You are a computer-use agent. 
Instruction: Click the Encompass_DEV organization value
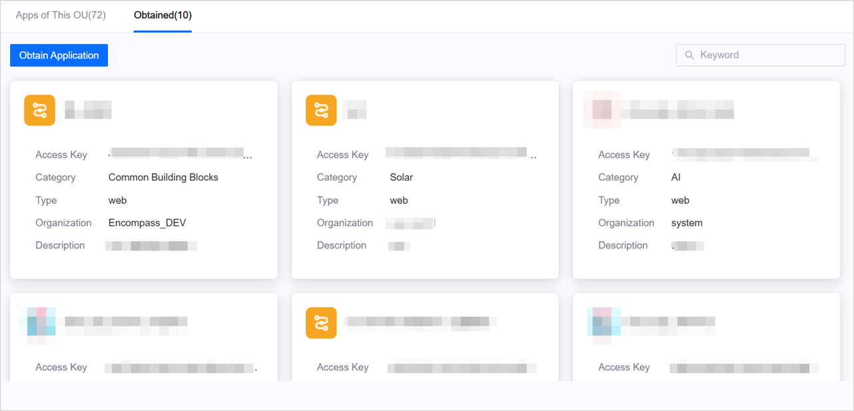tap(147, 222)
